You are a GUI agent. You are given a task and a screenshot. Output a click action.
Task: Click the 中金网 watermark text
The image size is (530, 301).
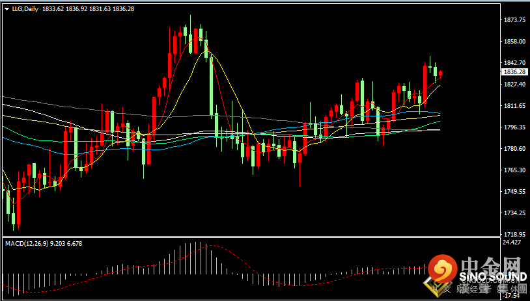click(494, 265)
